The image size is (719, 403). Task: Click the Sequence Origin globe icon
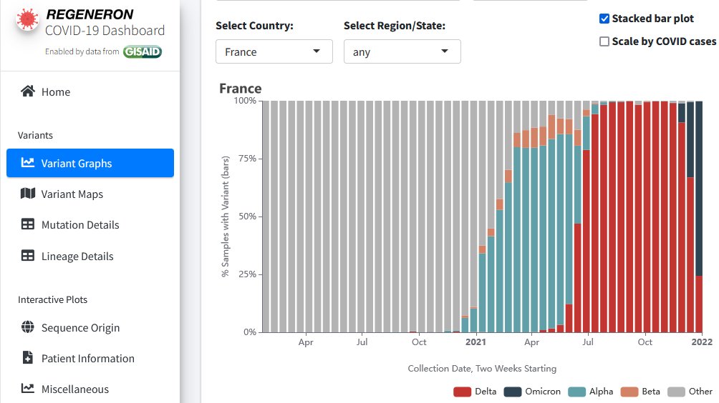point(28,327)
